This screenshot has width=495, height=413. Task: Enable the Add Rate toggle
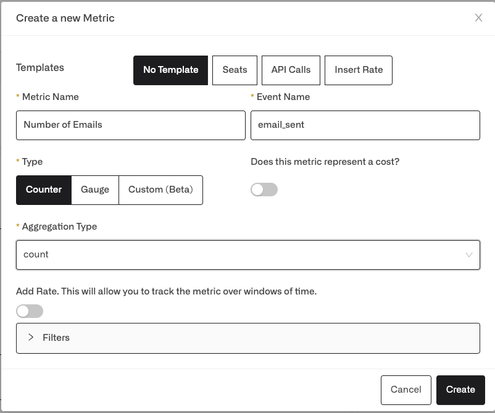click(30, 311)
